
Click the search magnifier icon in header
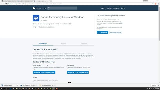pyautogui.click(x=49, y=8)
